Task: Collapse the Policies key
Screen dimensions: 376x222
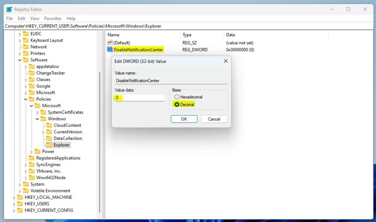Action: [x=26, y=99]
